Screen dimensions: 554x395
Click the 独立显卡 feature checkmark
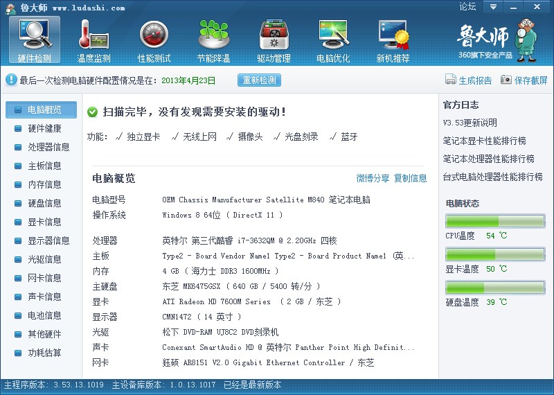pos(118,137)
